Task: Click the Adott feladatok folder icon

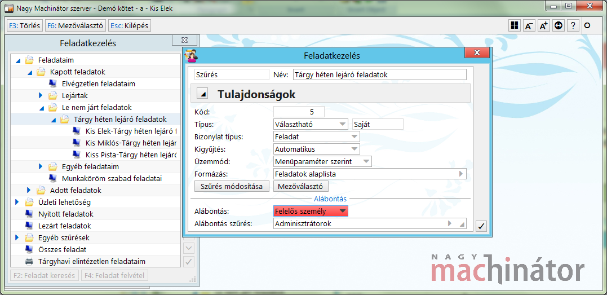Action: tap(41, 190)
